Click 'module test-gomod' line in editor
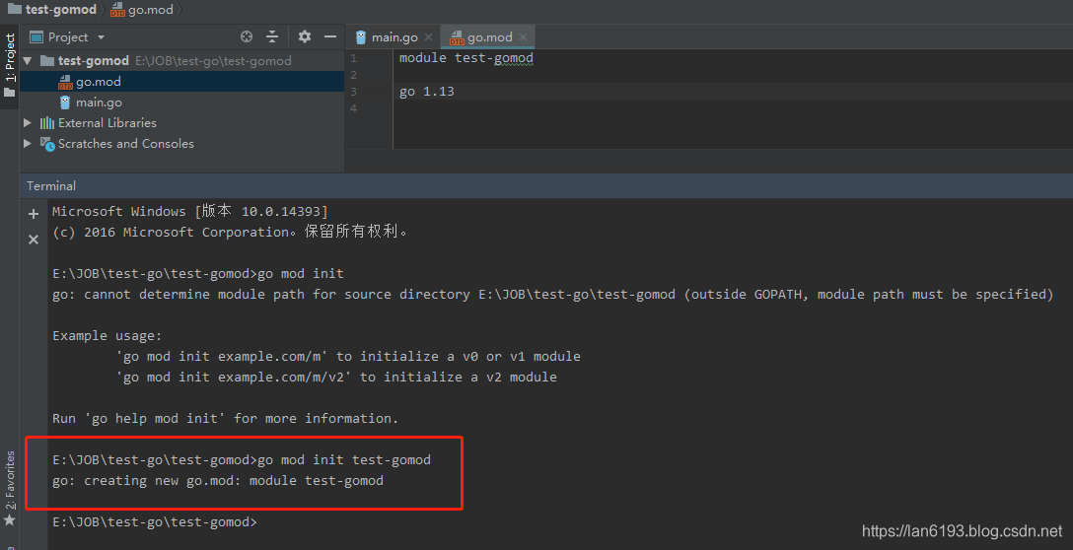1073x550 pixels. pyautogui.click(x=466, y=58)
